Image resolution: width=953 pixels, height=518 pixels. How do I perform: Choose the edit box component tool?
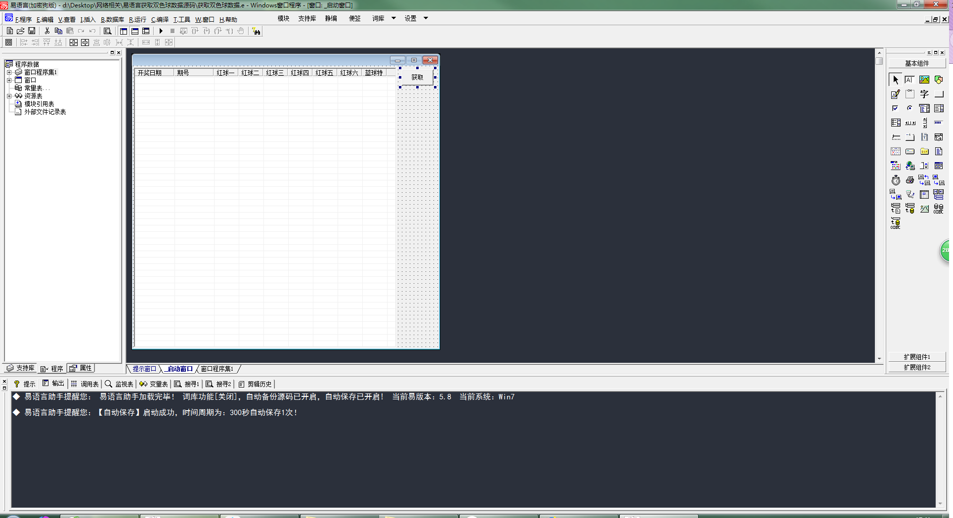895,94
